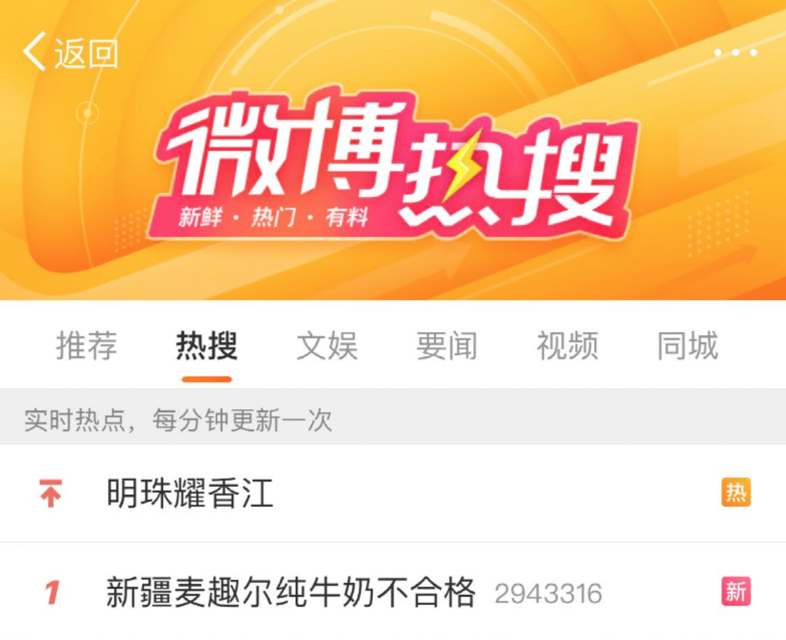Tap the 实时热点 update notice bar
The width and height of the screenshot is (786, 640).
(x=393, y=419)
